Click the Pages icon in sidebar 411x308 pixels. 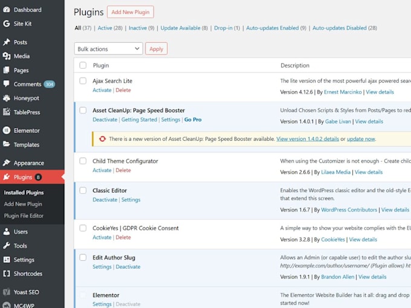point(7,70)
